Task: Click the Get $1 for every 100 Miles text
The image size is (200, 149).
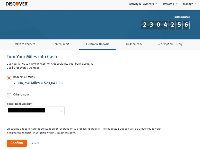Action: (x=23, y=68)
